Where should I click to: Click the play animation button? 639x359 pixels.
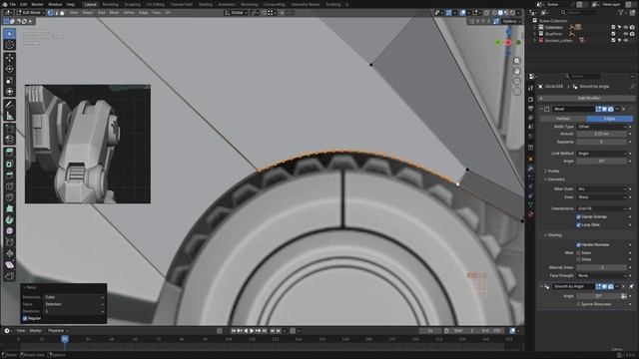coord(252,331)
